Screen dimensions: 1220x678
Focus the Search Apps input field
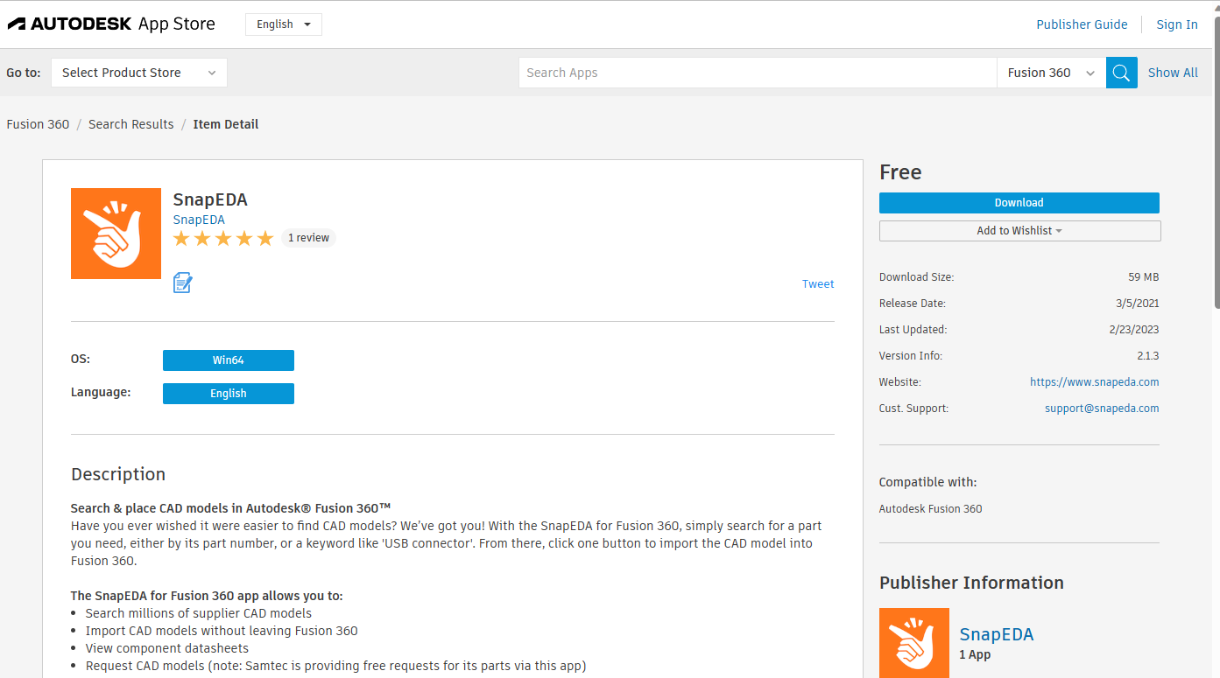[758, 73]
